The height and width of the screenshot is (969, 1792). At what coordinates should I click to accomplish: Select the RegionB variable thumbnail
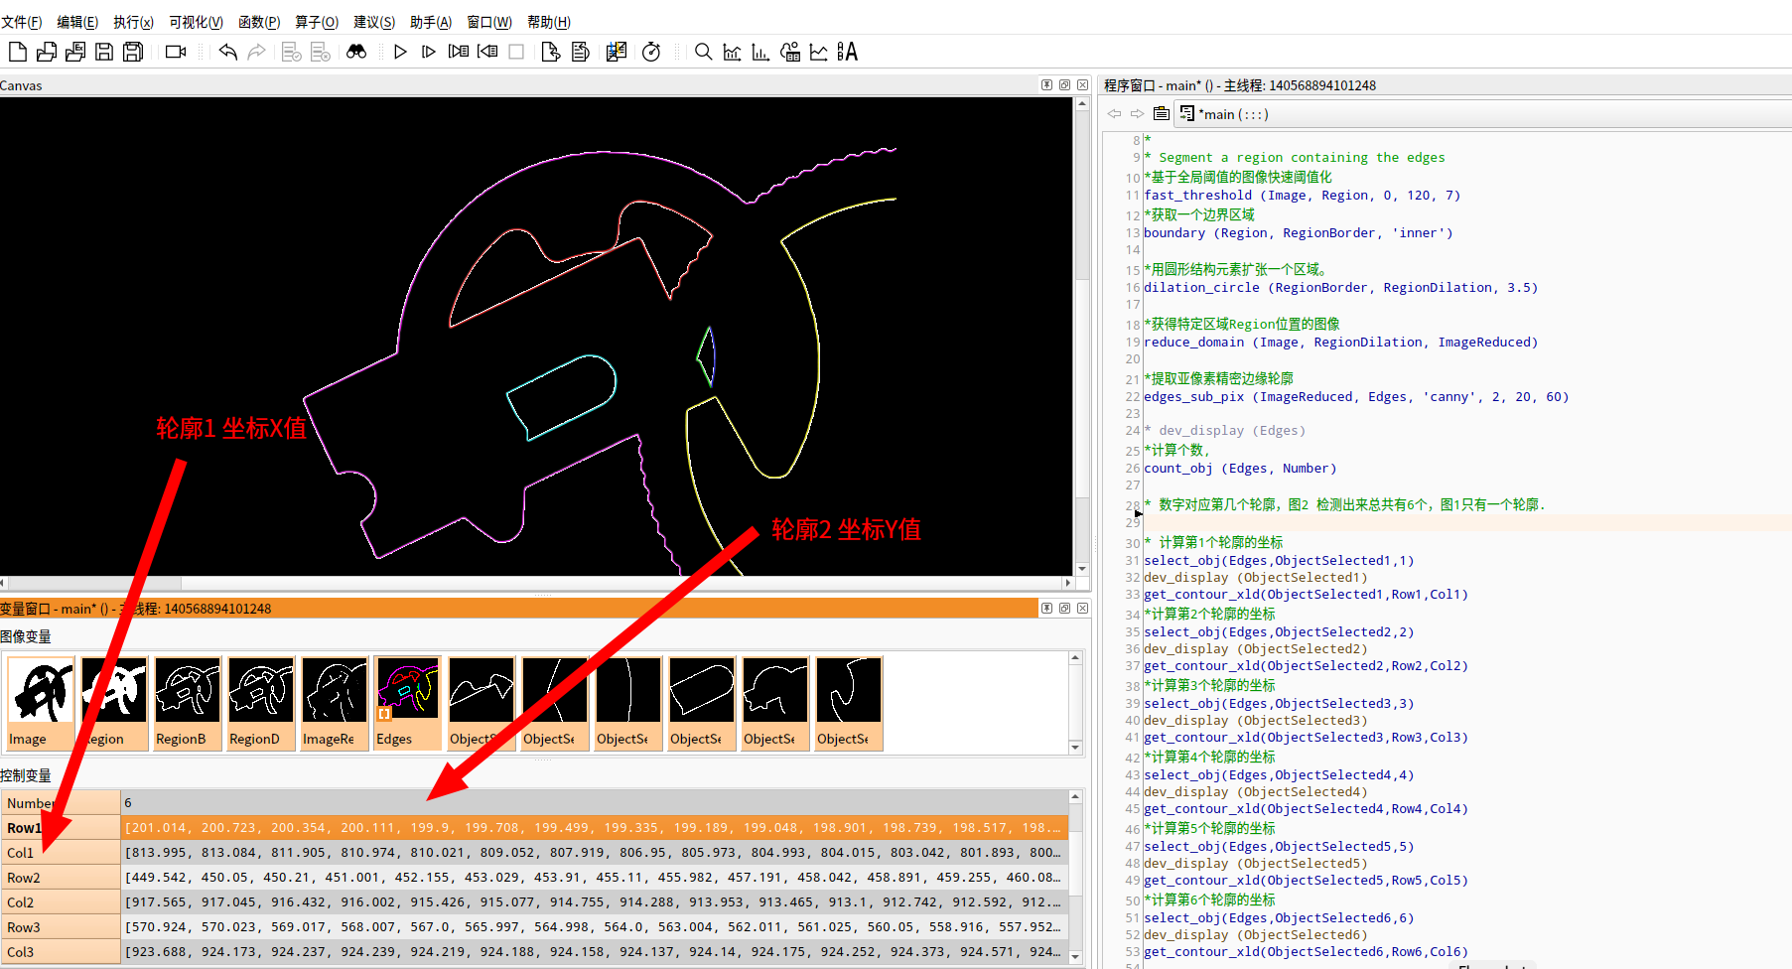[x=188, y=703]
